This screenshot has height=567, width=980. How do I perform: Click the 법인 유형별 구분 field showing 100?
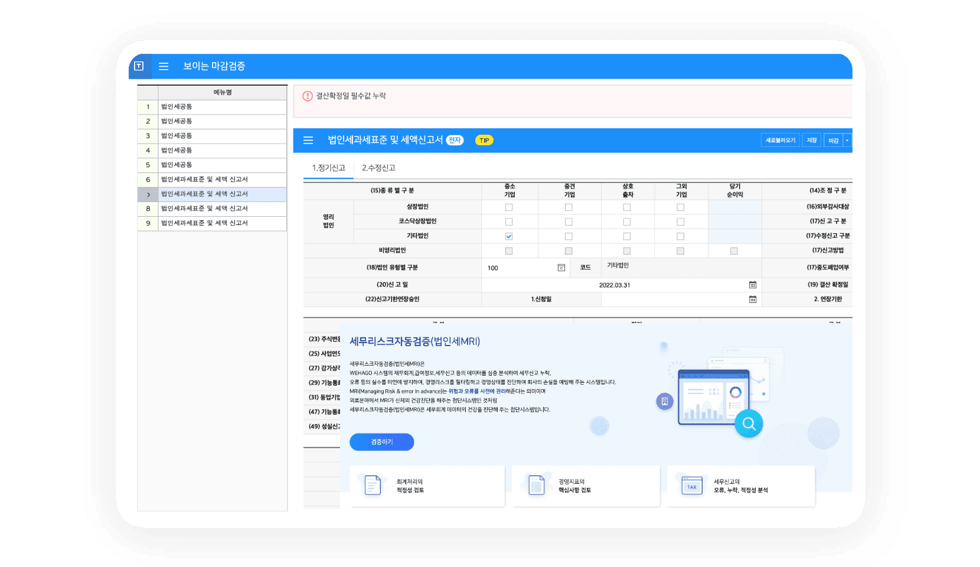524,268
